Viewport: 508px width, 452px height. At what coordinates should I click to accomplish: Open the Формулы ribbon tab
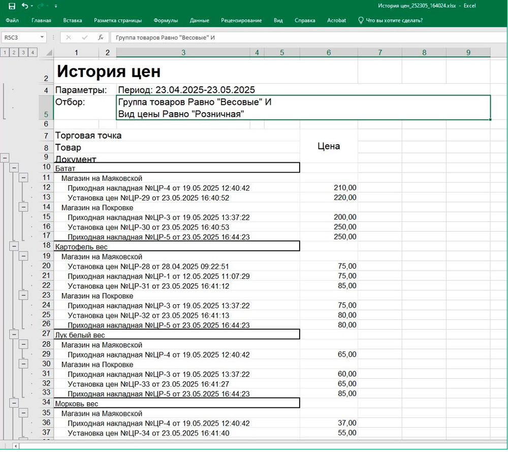click(166, 20)
